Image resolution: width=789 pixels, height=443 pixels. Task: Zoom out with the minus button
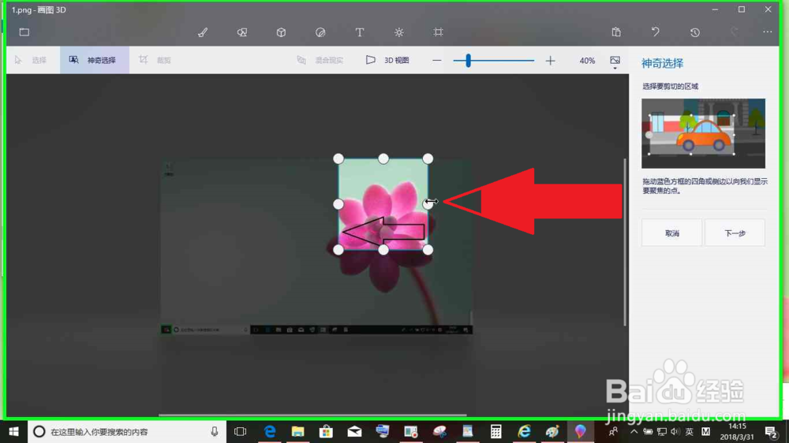click(x=437, y=61)
